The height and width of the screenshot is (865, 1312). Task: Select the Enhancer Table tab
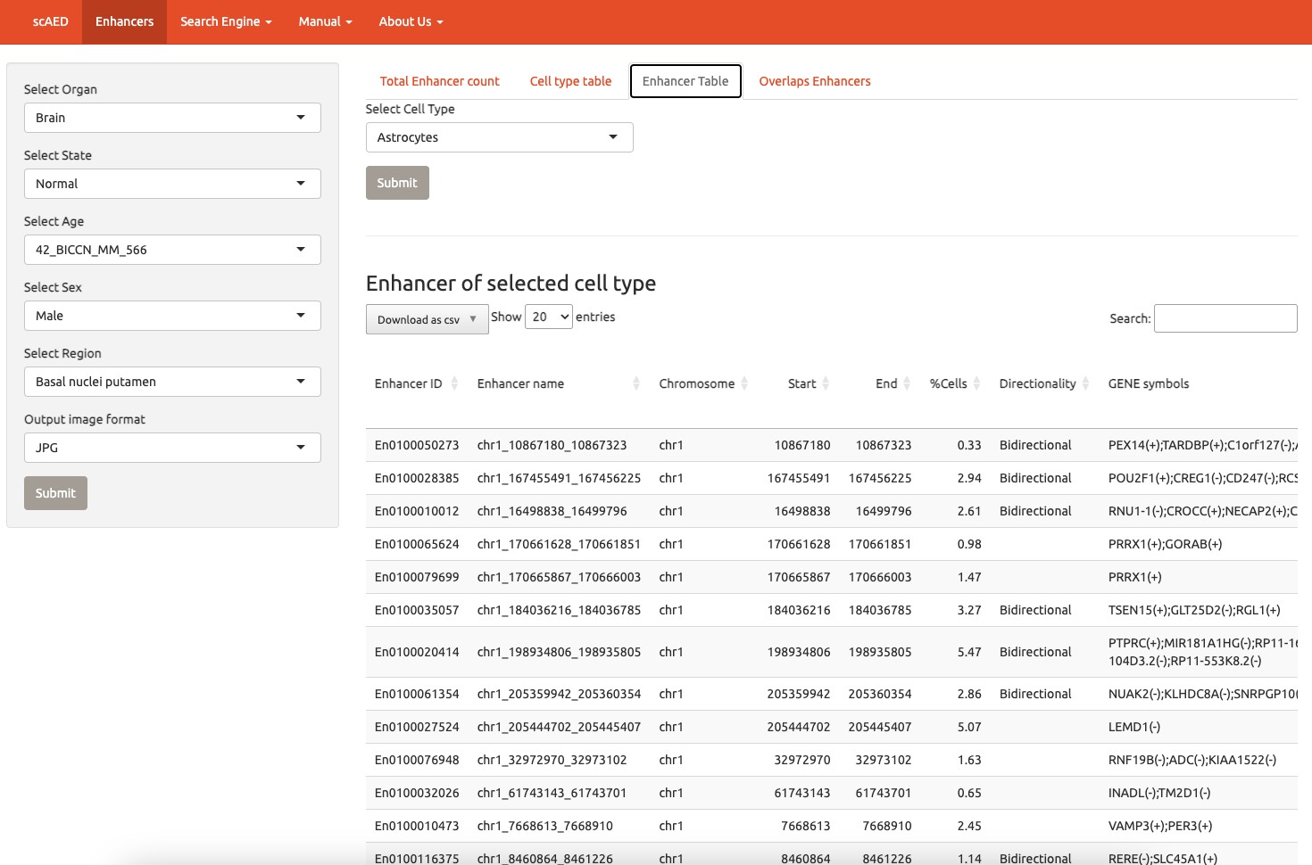pyautogui.click(x=685, y=81)
